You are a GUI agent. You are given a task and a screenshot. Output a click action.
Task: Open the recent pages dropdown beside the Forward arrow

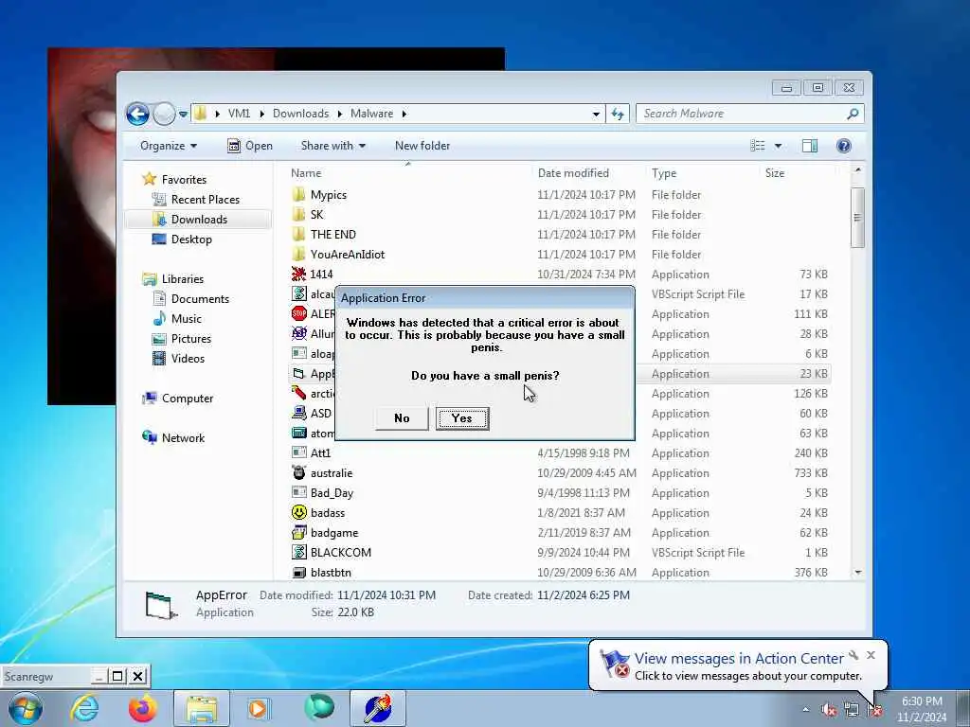[183, 115]
